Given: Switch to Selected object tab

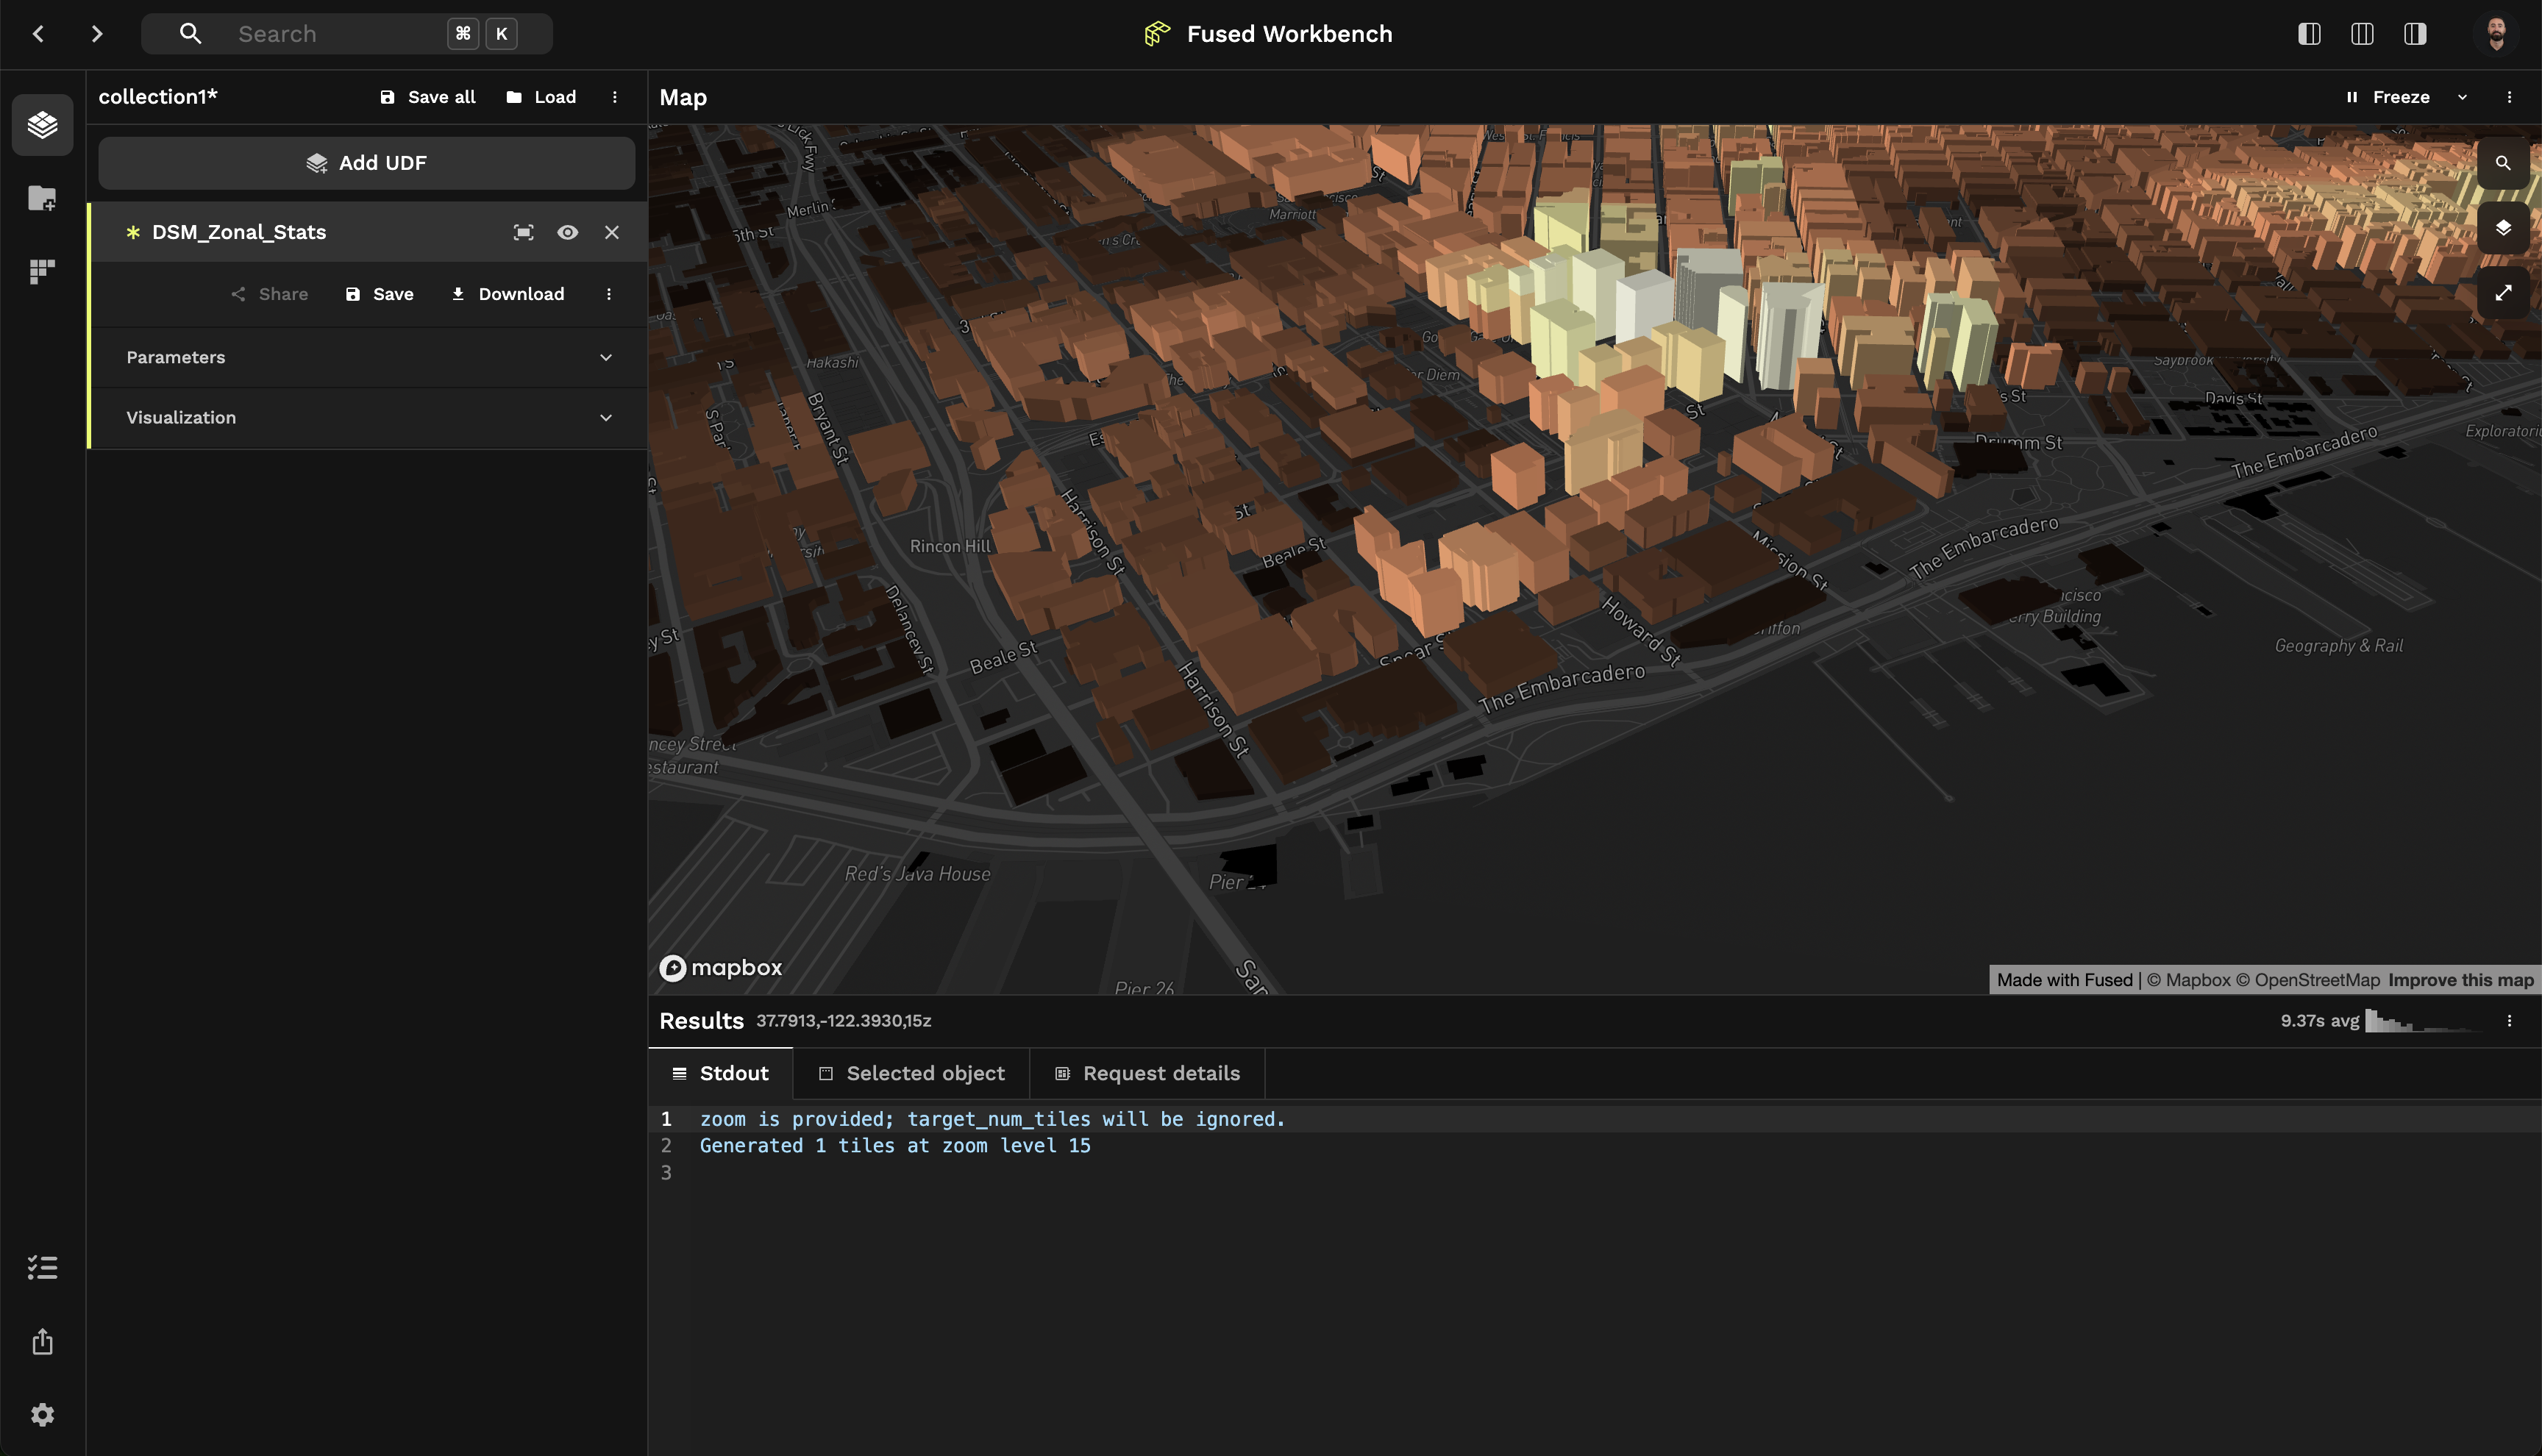Looking at the screenshot, I should click(911, 1073).
